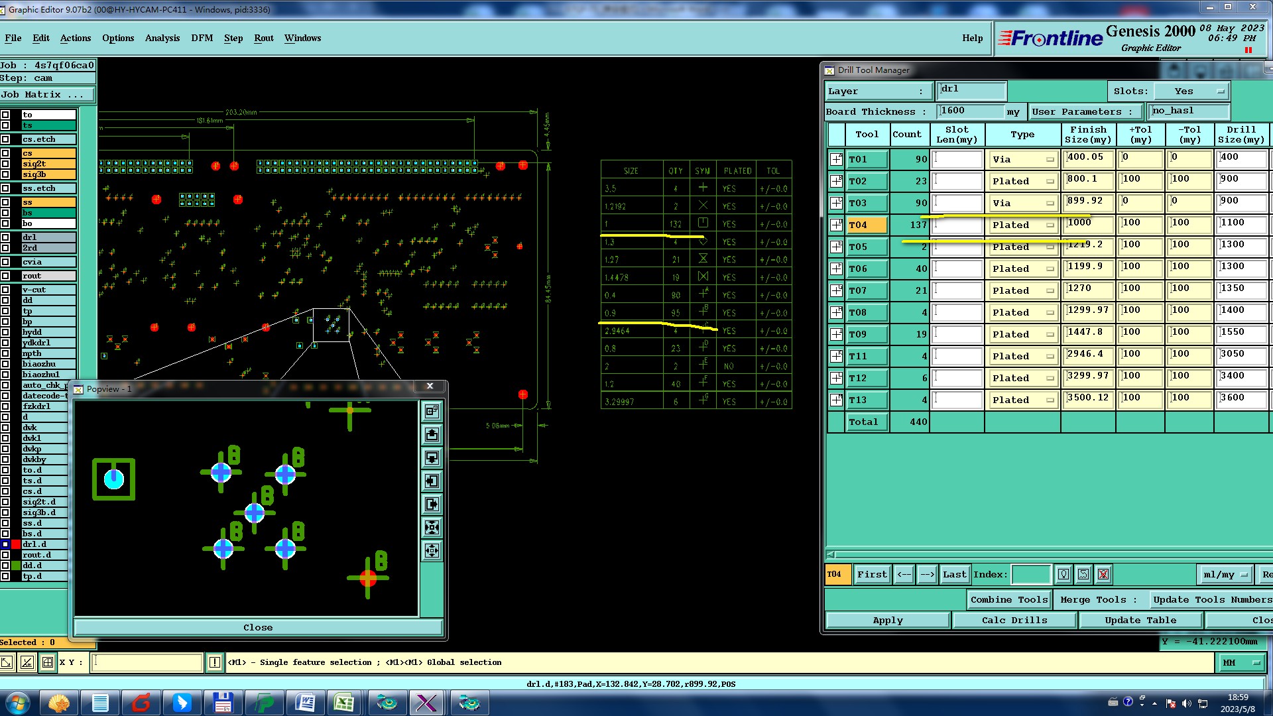Click the Calc Drills button
1273x716 pixels.
coord(1014,621)
